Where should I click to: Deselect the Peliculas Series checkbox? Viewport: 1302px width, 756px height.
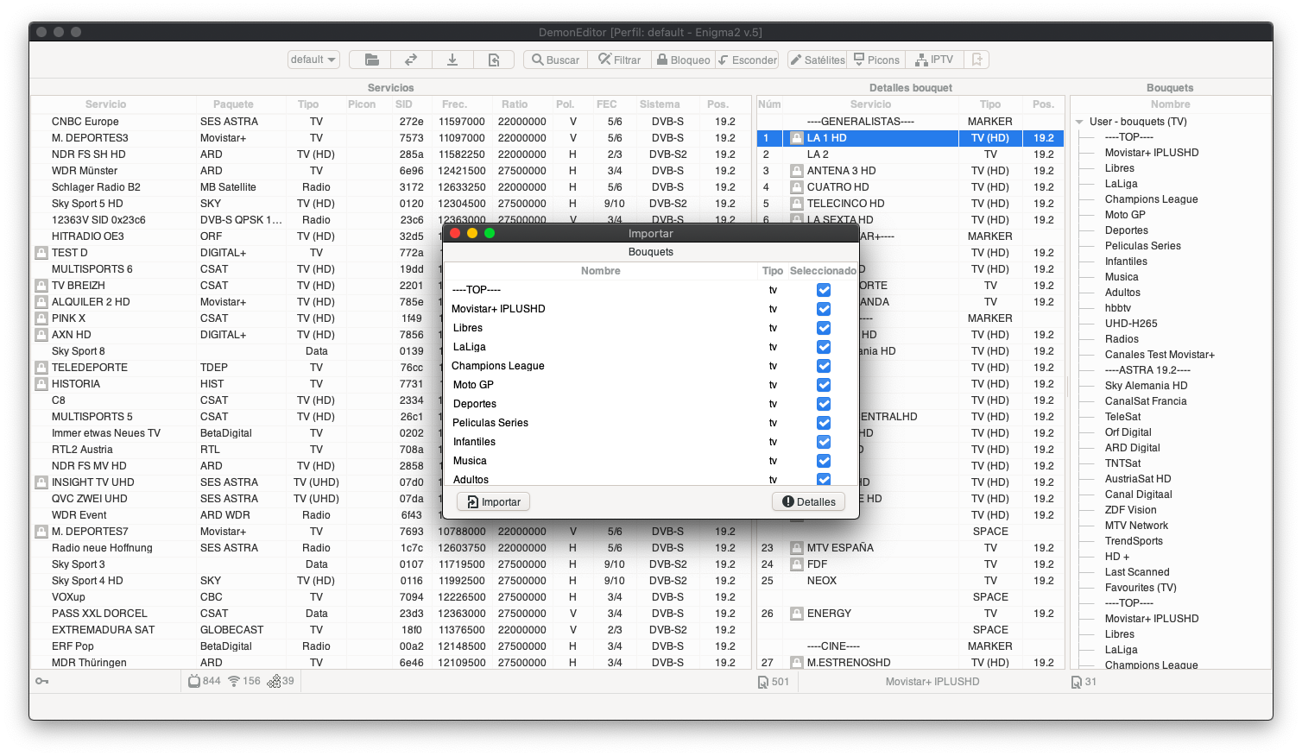coord(824,423)
